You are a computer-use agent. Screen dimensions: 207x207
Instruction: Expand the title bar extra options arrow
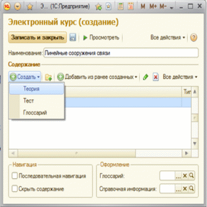click(x=171, y=8)
